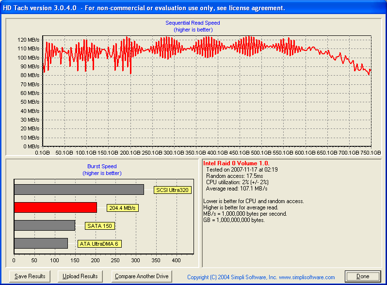
Task: Open the www.simplisoftware.com copyright link
Action: click(307, 277)
